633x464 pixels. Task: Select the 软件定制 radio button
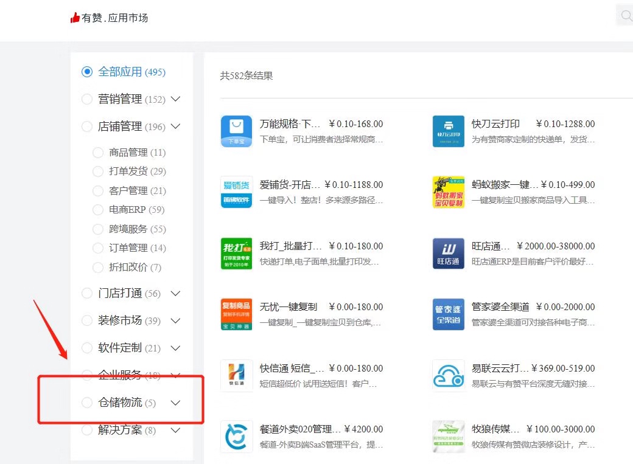click(x=87, y=348)
